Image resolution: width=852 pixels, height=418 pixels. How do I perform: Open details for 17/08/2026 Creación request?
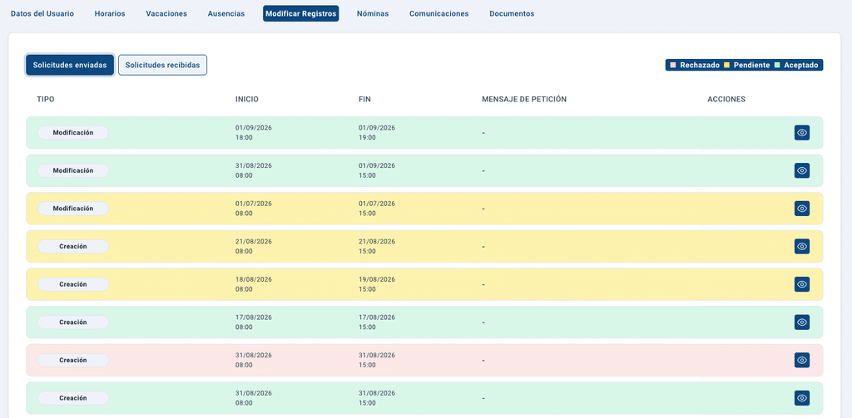coord(801,322)
